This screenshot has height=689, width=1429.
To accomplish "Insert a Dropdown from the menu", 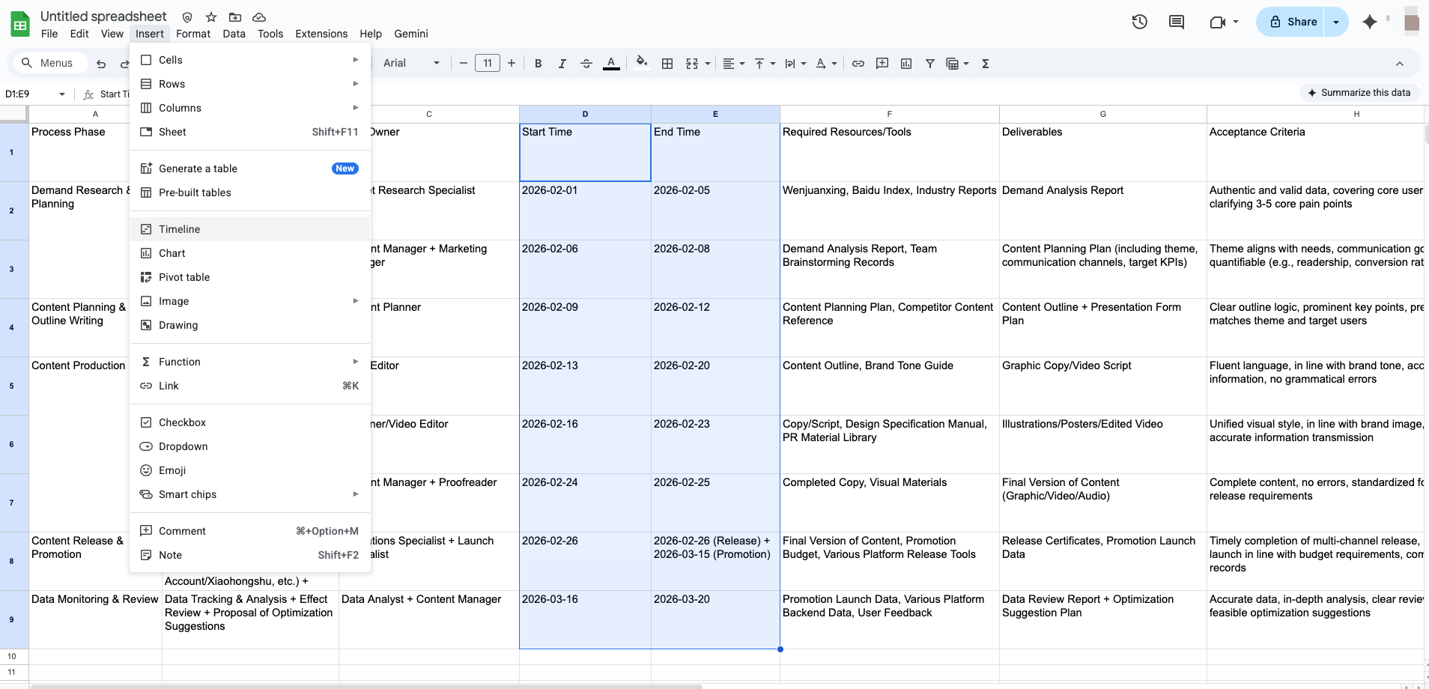I will pos(250,446).
